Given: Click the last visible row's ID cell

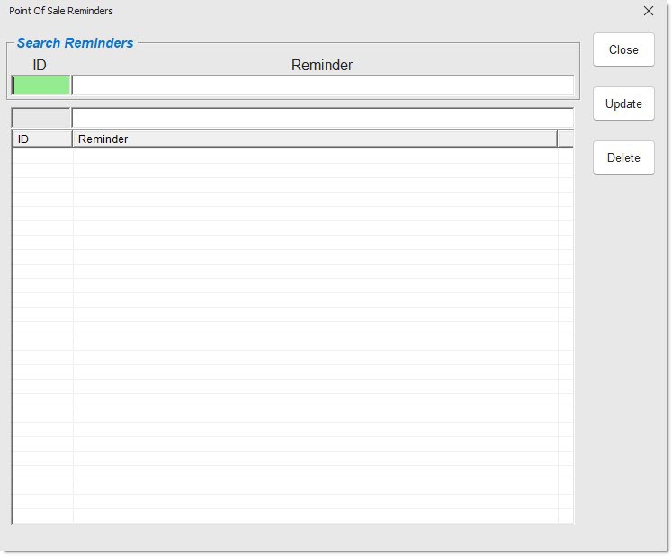Looking at the screenshot, I should 41,516.
